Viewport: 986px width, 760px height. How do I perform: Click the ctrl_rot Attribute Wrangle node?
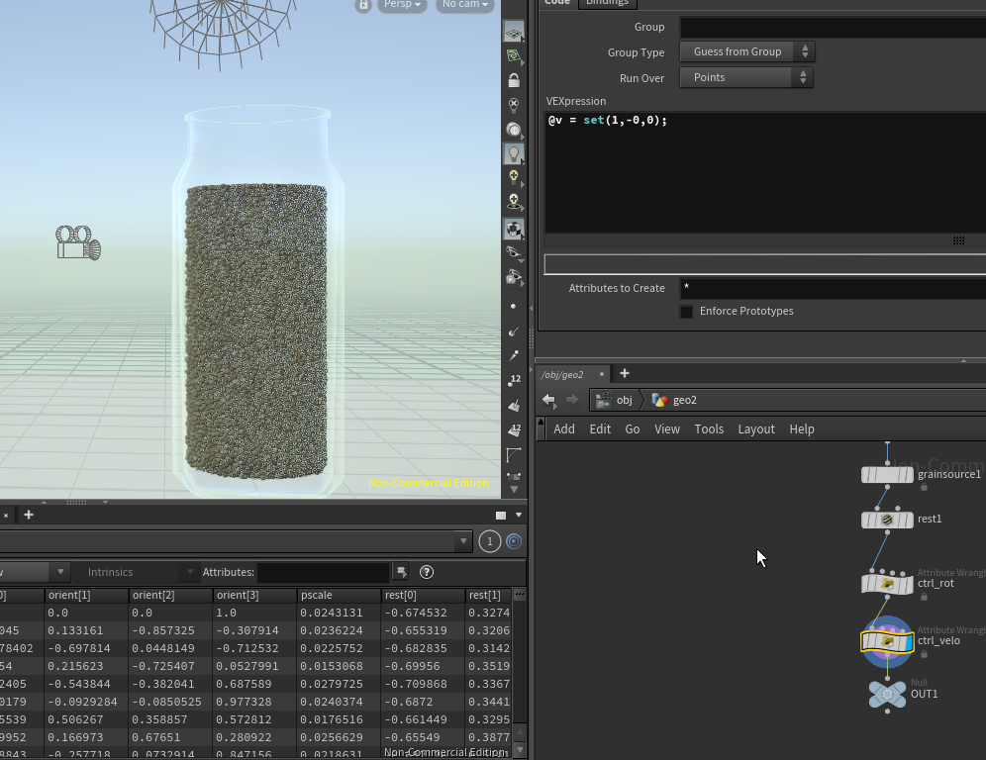[887, 584]
